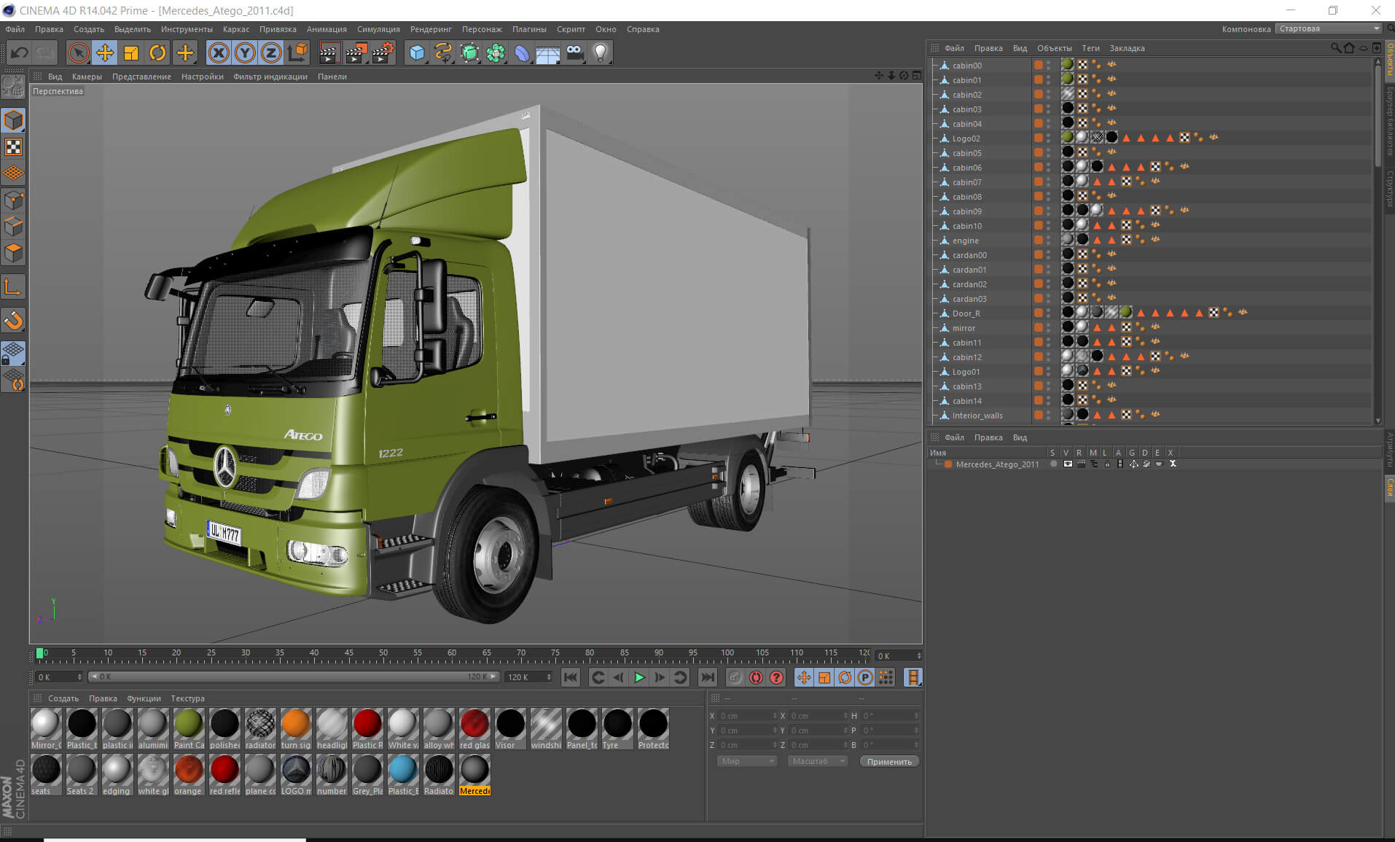
Task: Step the start frame 0 K field arrows
Action: (79, 677)
